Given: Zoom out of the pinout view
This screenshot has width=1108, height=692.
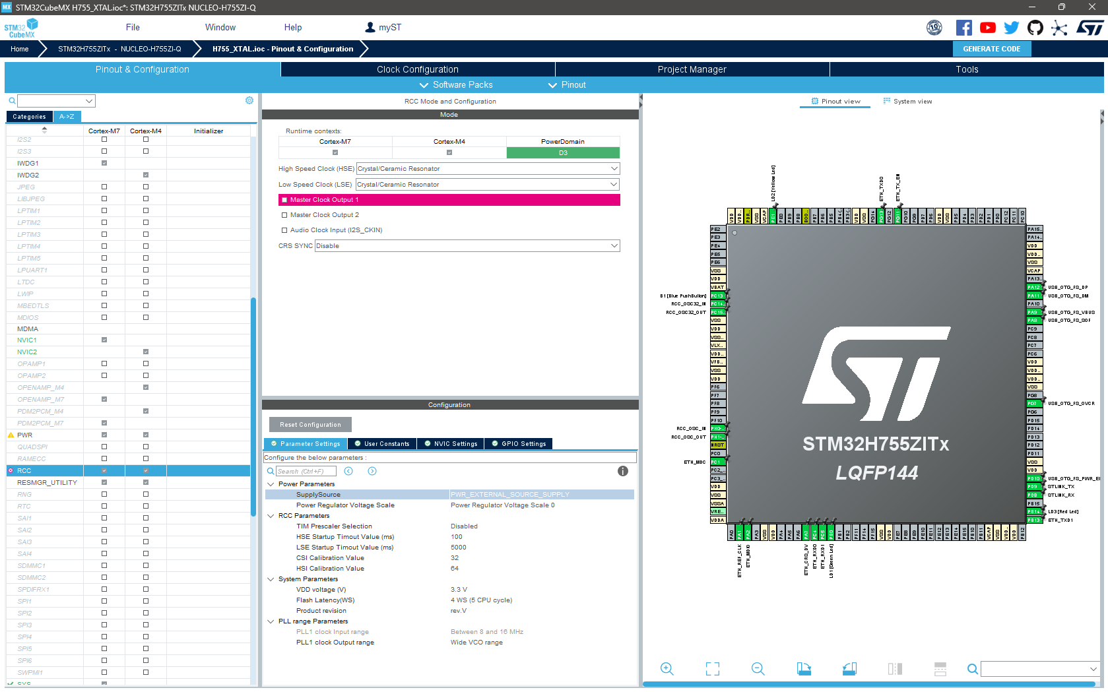Looking at the screenshot, I should click(758, 668).
